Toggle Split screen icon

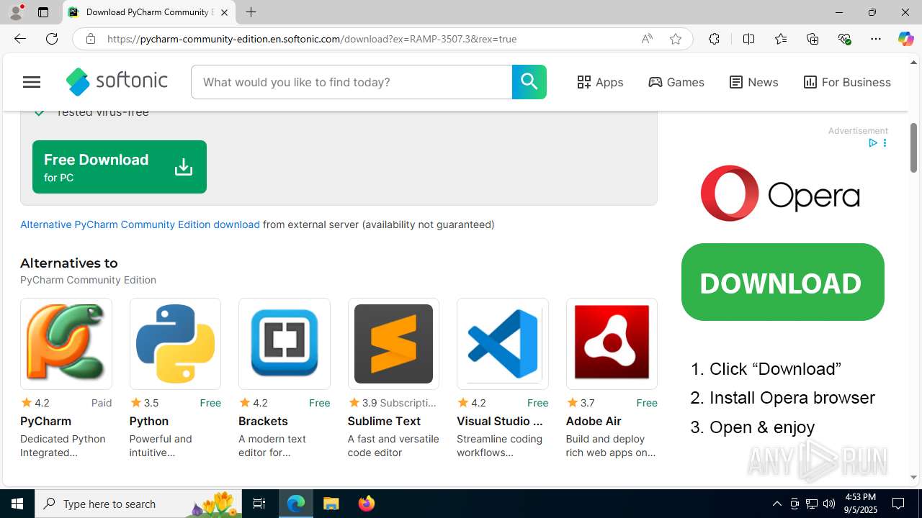748,39
